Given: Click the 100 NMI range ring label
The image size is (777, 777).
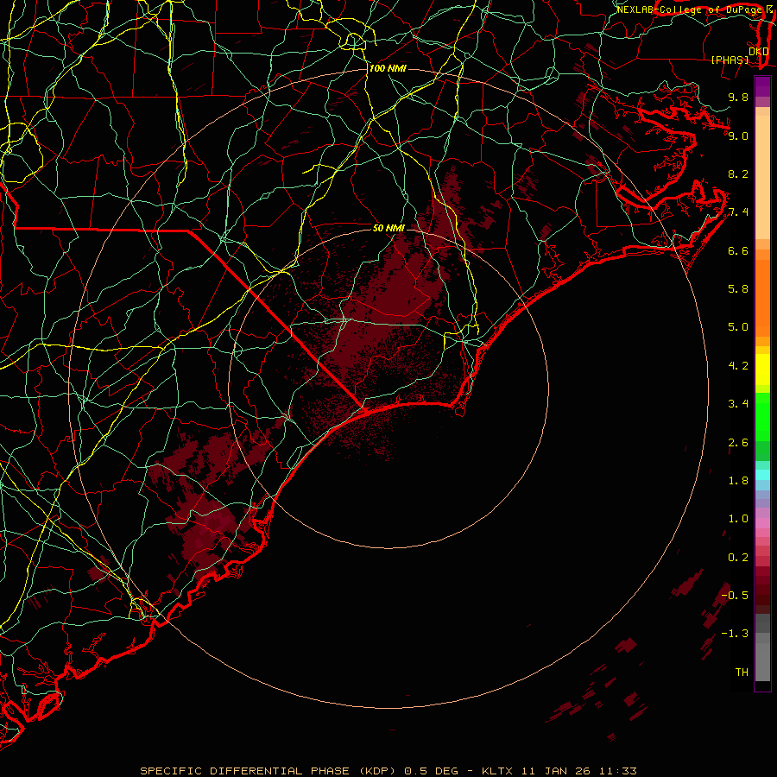Looking at the screenshot, I should [x=388, y=68].
